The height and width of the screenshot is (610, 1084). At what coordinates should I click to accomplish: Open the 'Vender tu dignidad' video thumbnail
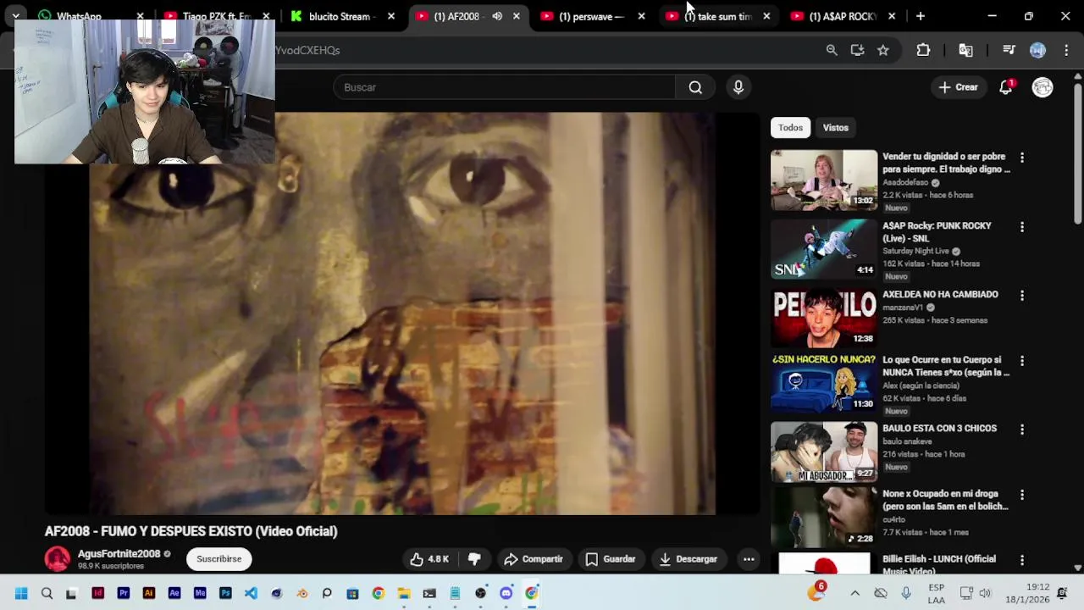[824, 180]
